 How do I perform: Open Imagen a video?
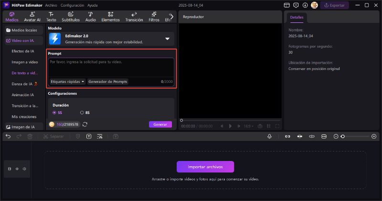coord(25,62)
